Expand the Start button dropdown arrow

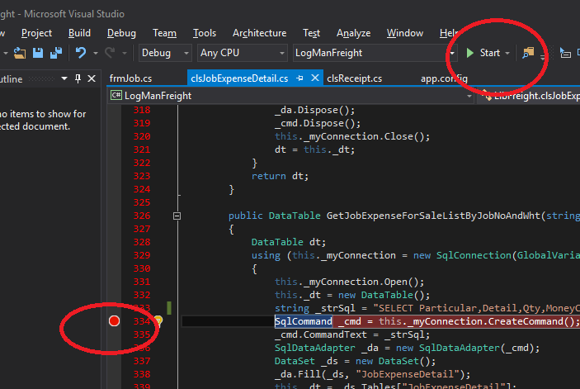point(507,54)
